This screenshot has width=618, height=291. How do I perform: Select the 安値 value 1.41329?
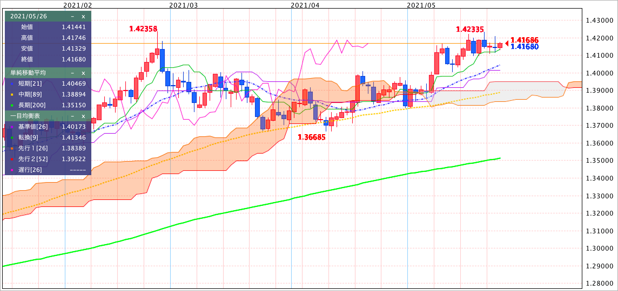click(x=74, y=48)
